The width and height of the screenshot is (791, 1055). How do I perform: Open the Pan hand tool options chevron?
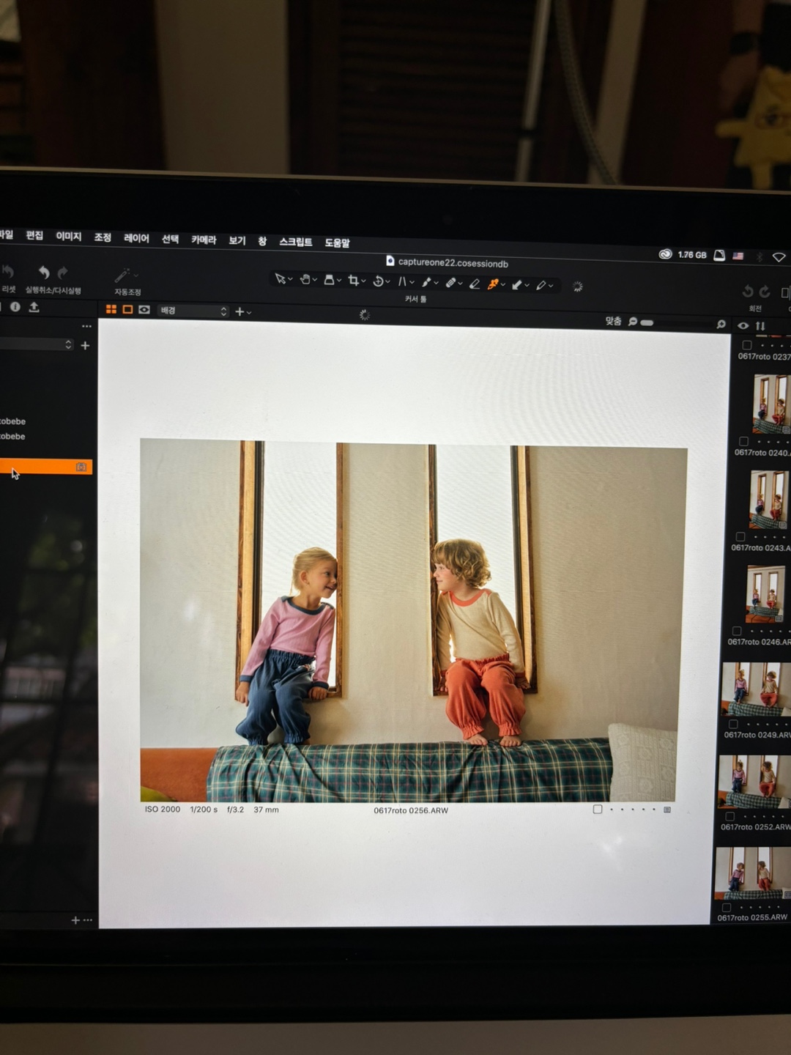coord(315,280)
